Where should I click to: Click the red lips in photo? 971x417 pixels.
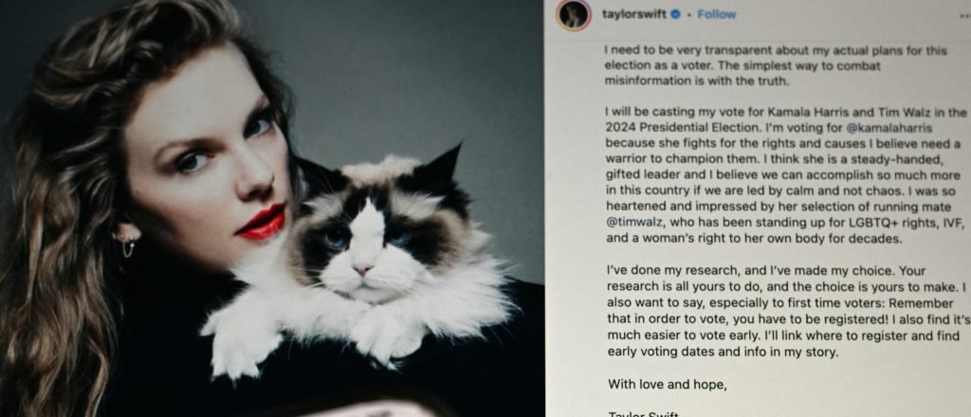coord(262,223)
